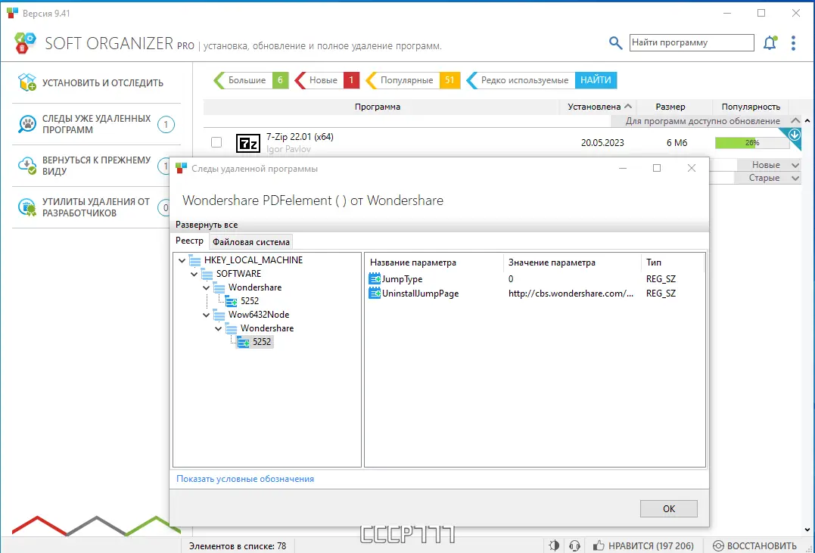
Task: Collapse the first Wondershare node under SOFTWARE
Action: [x=207, y=287]
